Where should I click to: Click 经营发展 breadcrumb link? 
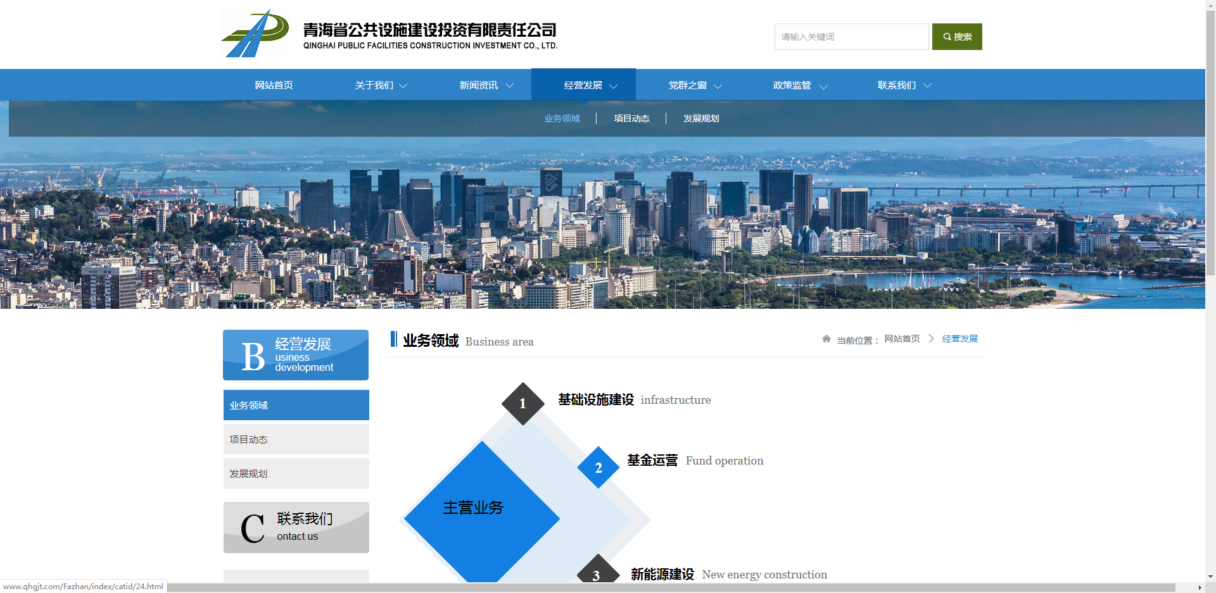pyautogui.click(x=960, y=339)
